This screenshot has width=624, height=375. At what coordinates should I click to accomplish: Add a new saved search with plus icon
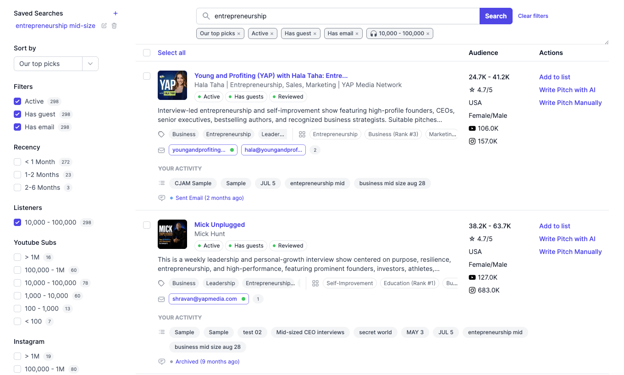click(x=116, y=13)
